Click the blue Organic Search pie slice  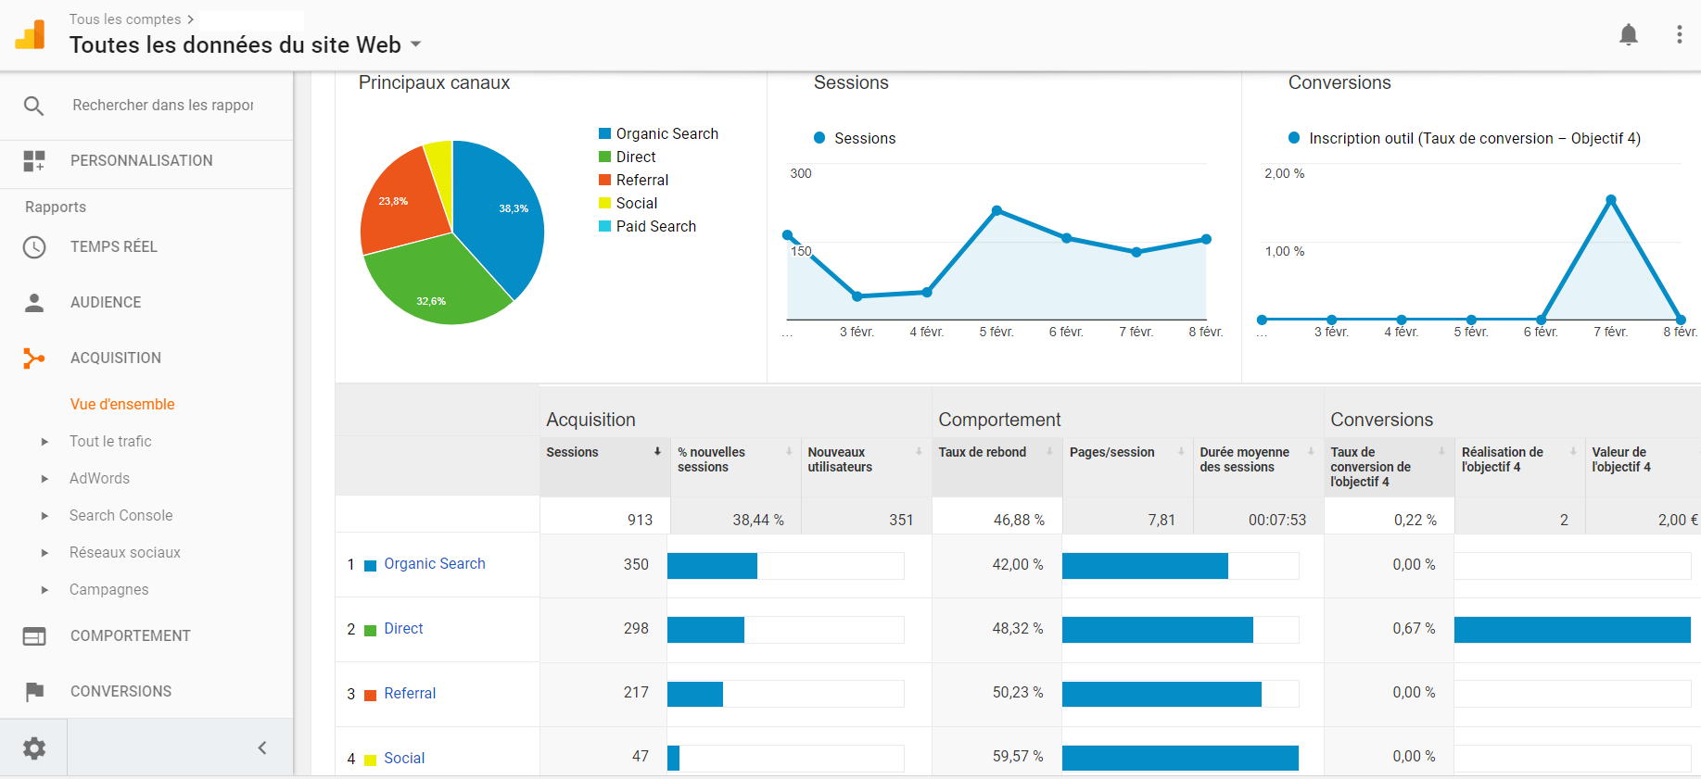[501, 213]
